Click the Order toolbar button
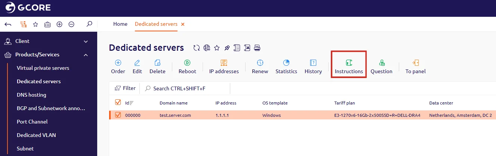This screenshot has height=156, width=496. coord(118,67)
